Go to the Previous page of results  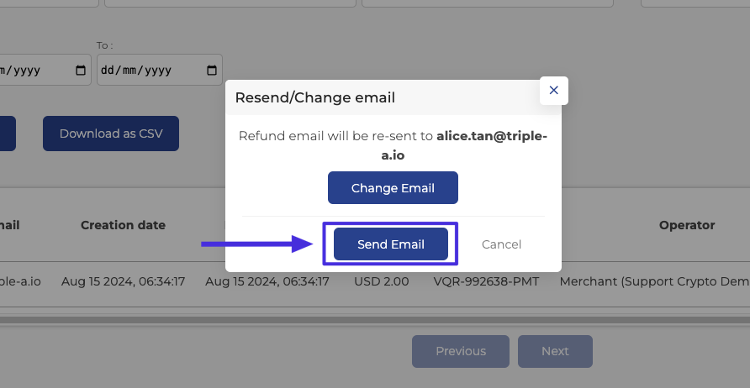[461, 351]
